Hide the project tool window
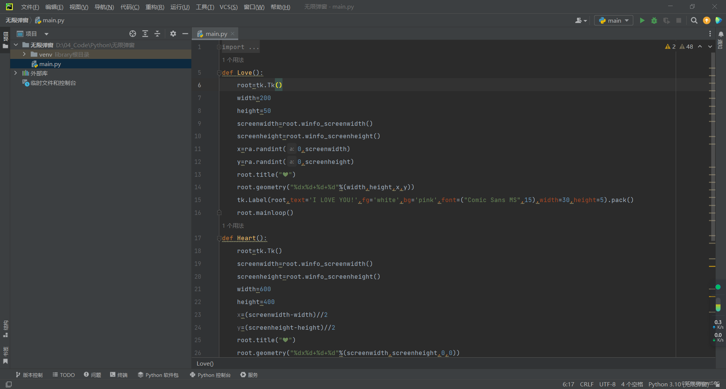This screenshot has width=726, height=389. [x=185, y=34]
